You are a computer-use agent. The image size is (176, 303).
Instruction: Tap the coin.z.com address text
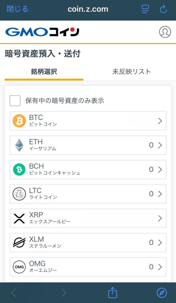coord(88,9)
